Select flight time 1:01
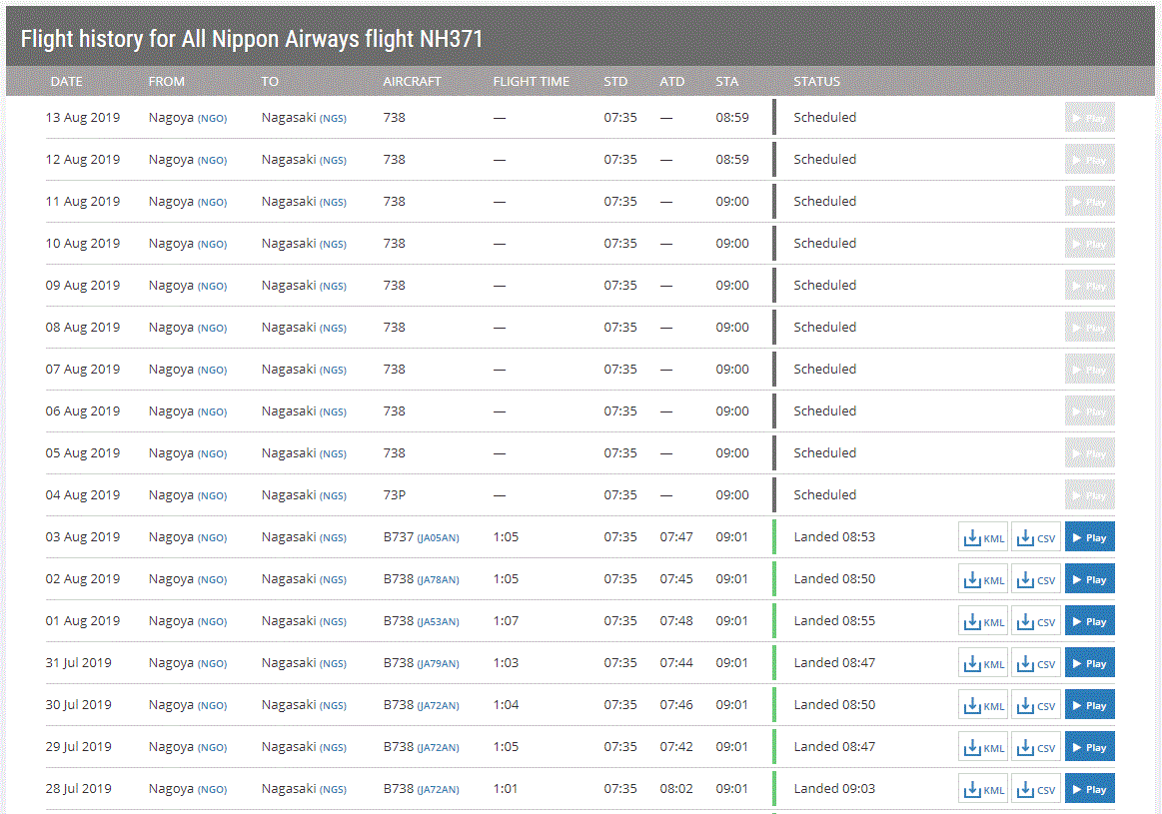 click(x=506, y=789)
